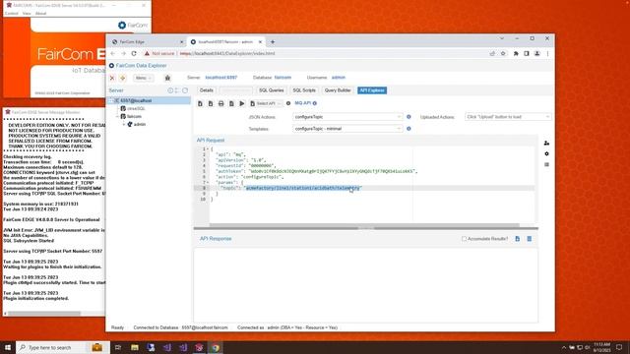Click the print icon in API toolbar
630x354 pixels.
tap(220, 103)
